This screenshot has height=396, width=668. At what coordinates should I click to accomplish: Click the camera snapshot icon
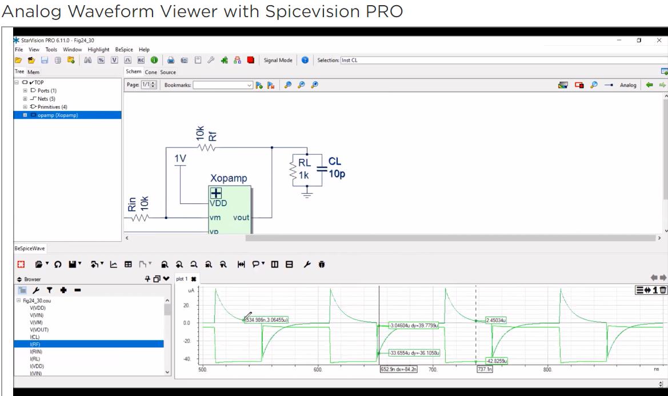184,60
